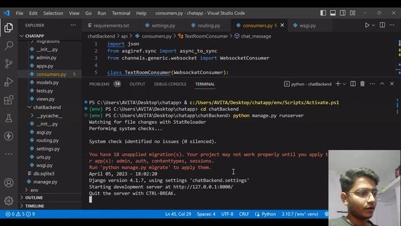Open urls.py from explorer
The width and height of the screenshot is (401, 226).
pyautogui.click(x=50, y=157)
